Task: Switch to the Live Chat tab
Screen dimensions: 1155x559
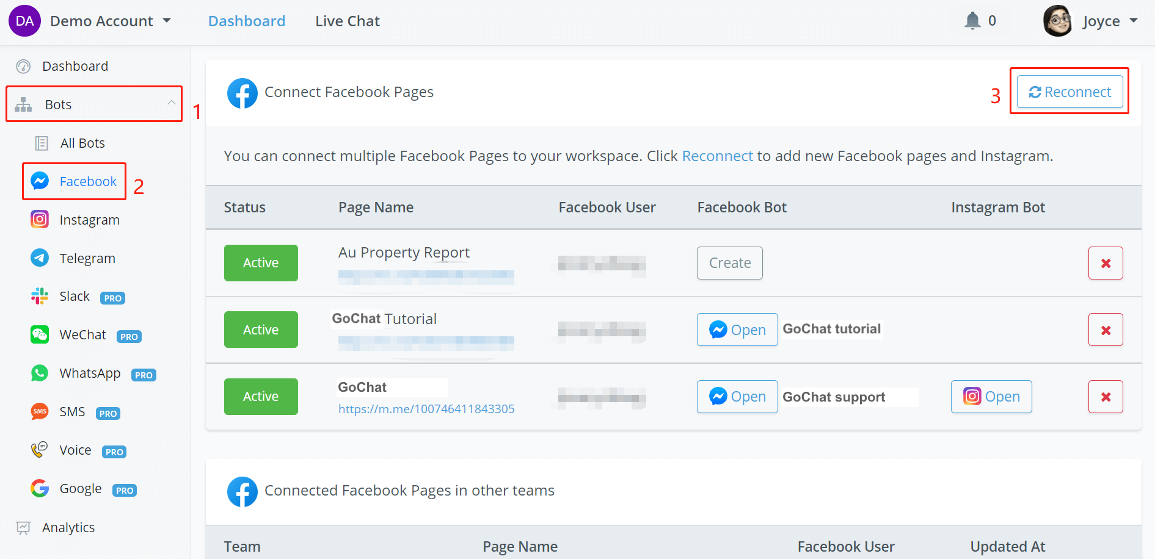Action: click(347, 21)
